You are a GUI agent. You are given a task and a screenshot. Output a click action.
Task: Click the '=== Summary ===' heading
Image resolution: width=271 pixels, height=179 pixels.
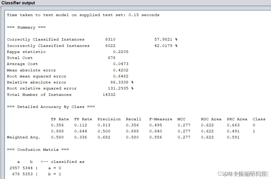pyautogui.click(x=26, y=27)
